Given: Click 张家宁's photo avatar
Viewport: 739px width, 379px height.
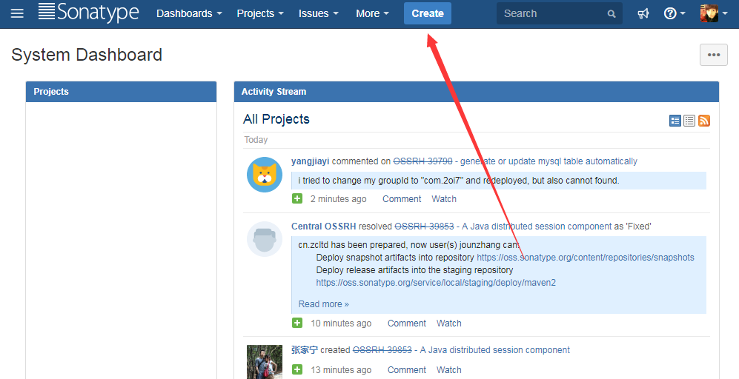Looking at the screenshot, I should coord(265,362).
